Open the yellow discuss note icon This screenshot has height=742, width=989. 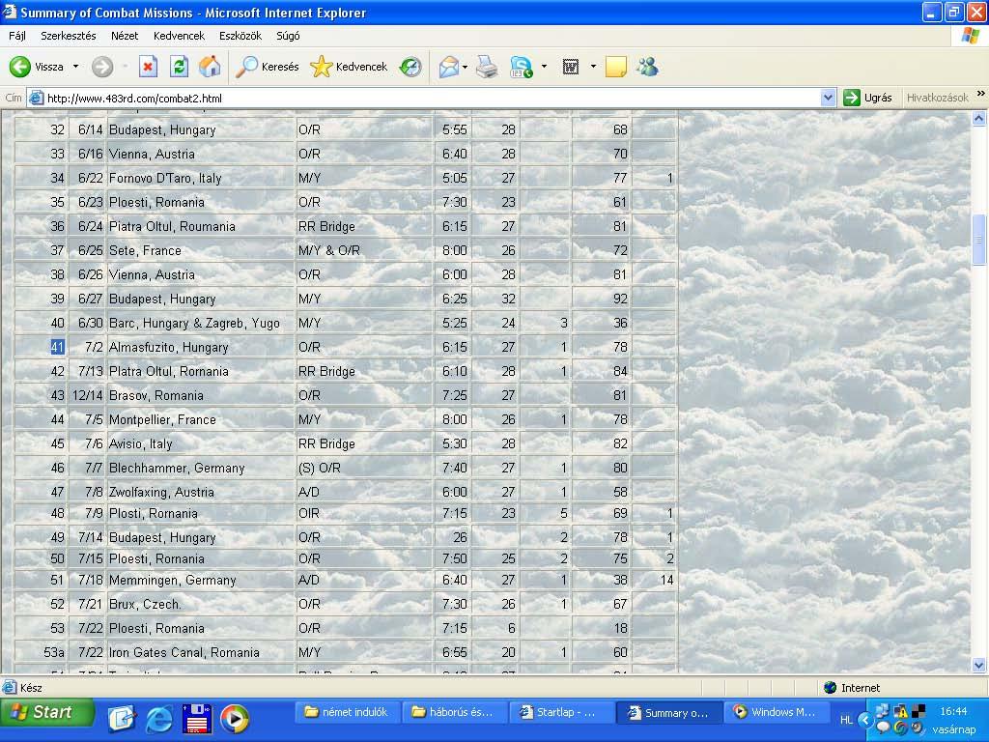point(615,67)
